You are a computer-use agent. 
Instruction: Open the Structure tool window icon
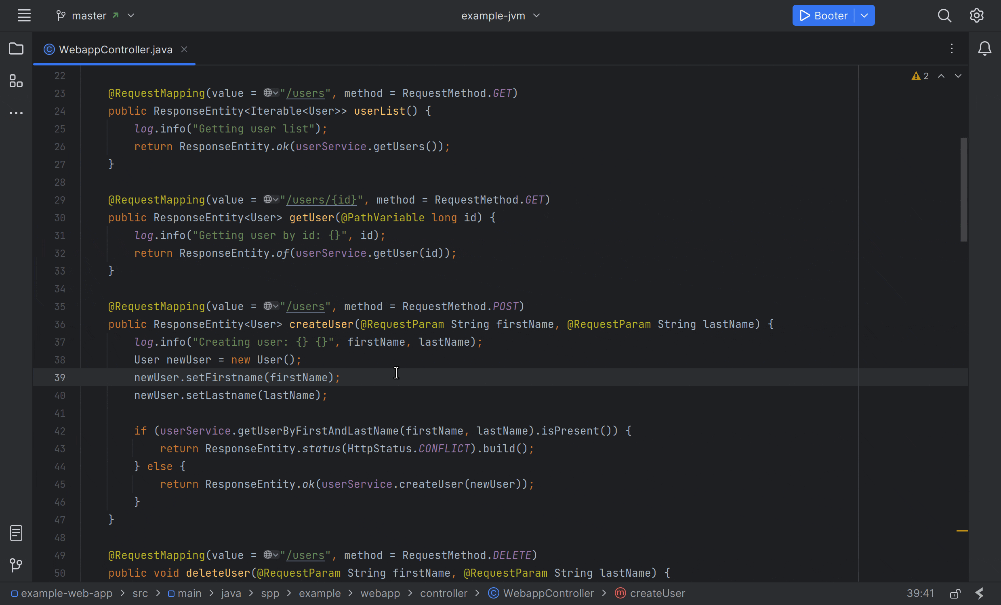[16, 81]
